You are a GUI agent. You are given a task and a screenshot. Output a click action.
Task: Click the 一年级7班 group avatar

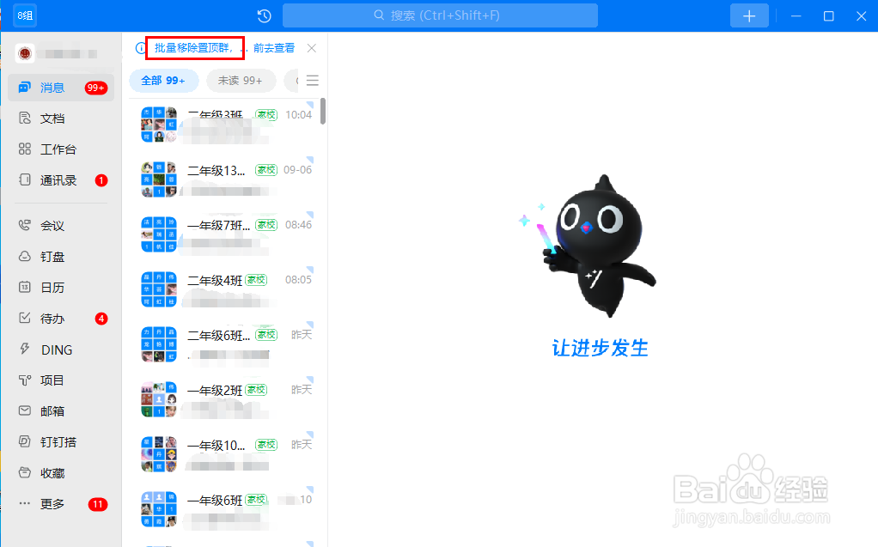click(159, 234)
